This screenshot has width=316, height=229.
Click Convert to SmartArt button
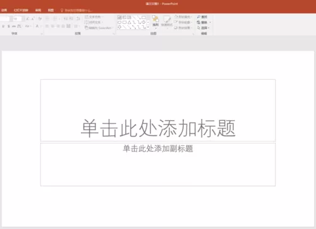[99, 28]
